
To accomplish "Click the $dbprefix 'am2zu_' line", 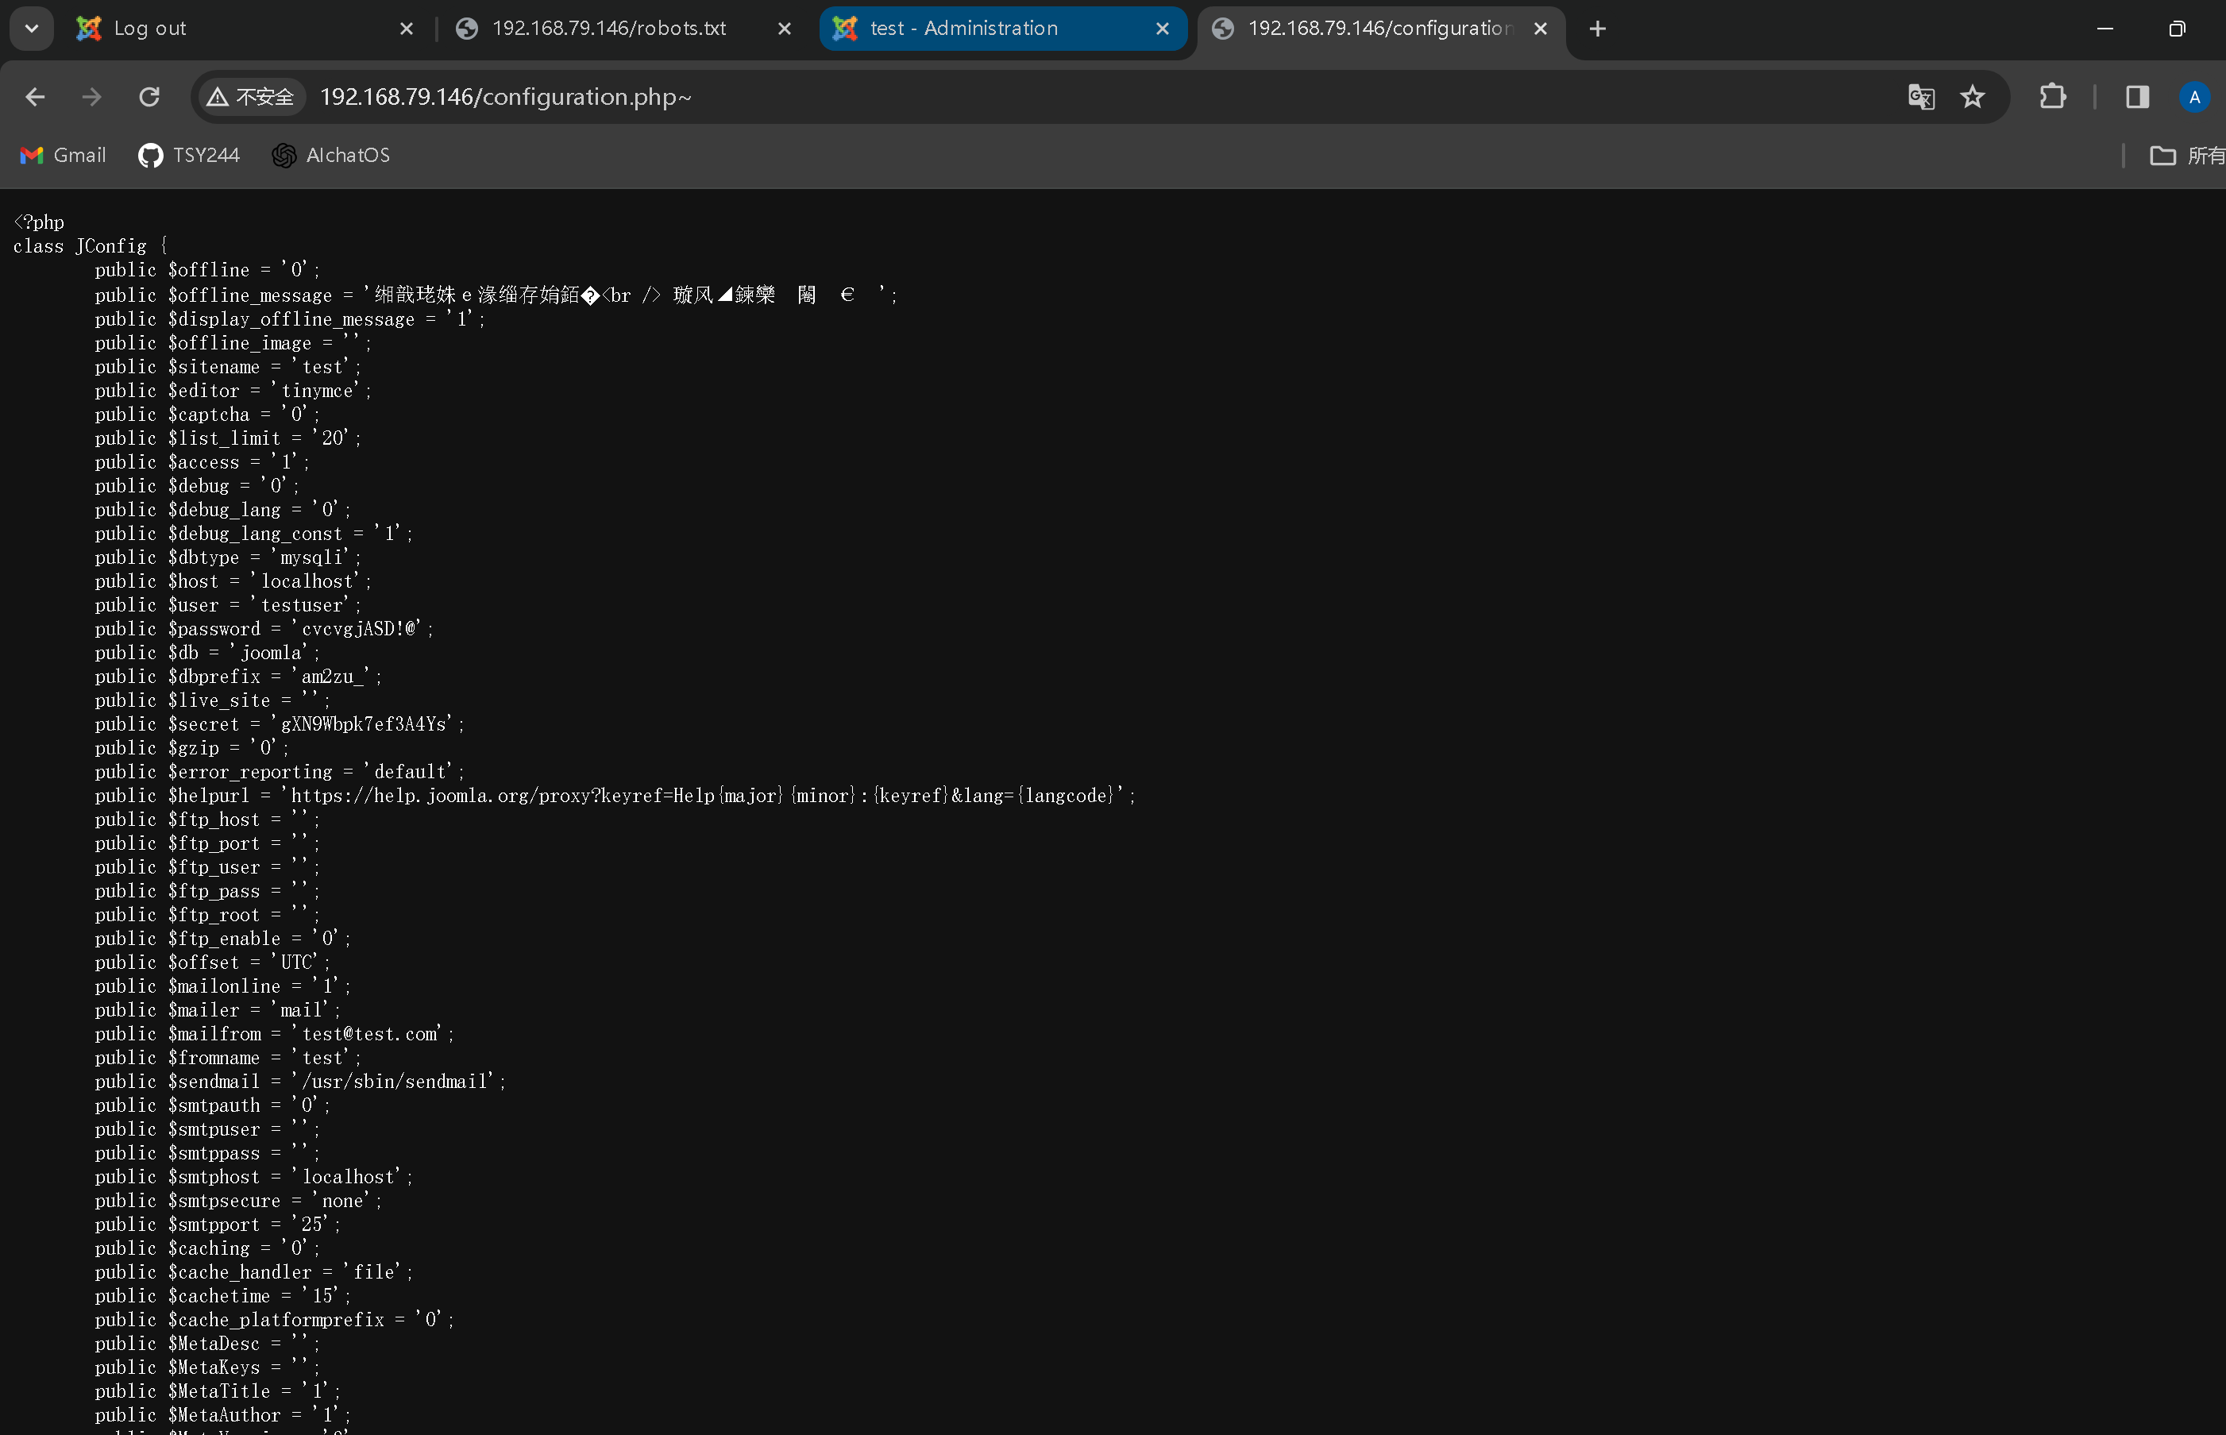I will 237,677.
